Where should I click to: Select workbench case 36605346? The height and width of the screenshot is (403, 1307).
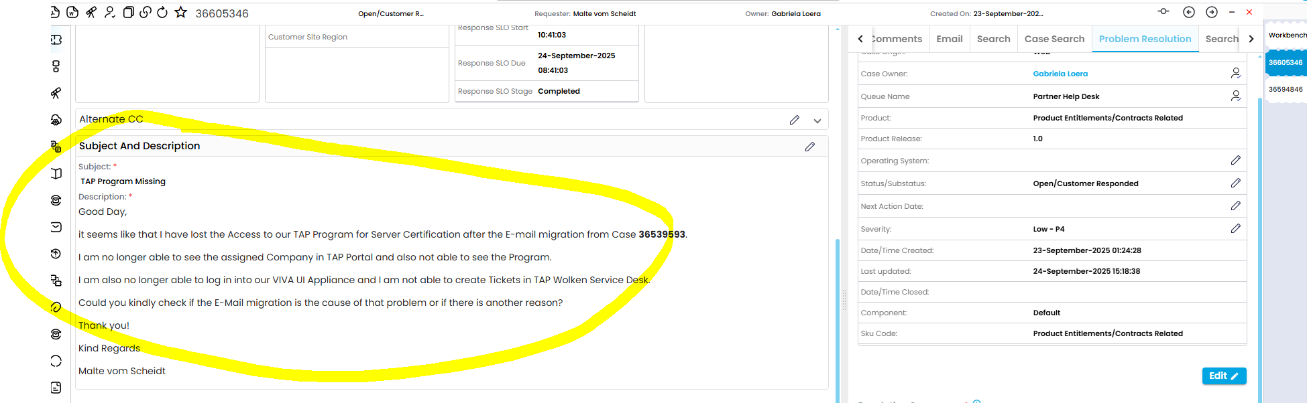[1286, 62]
